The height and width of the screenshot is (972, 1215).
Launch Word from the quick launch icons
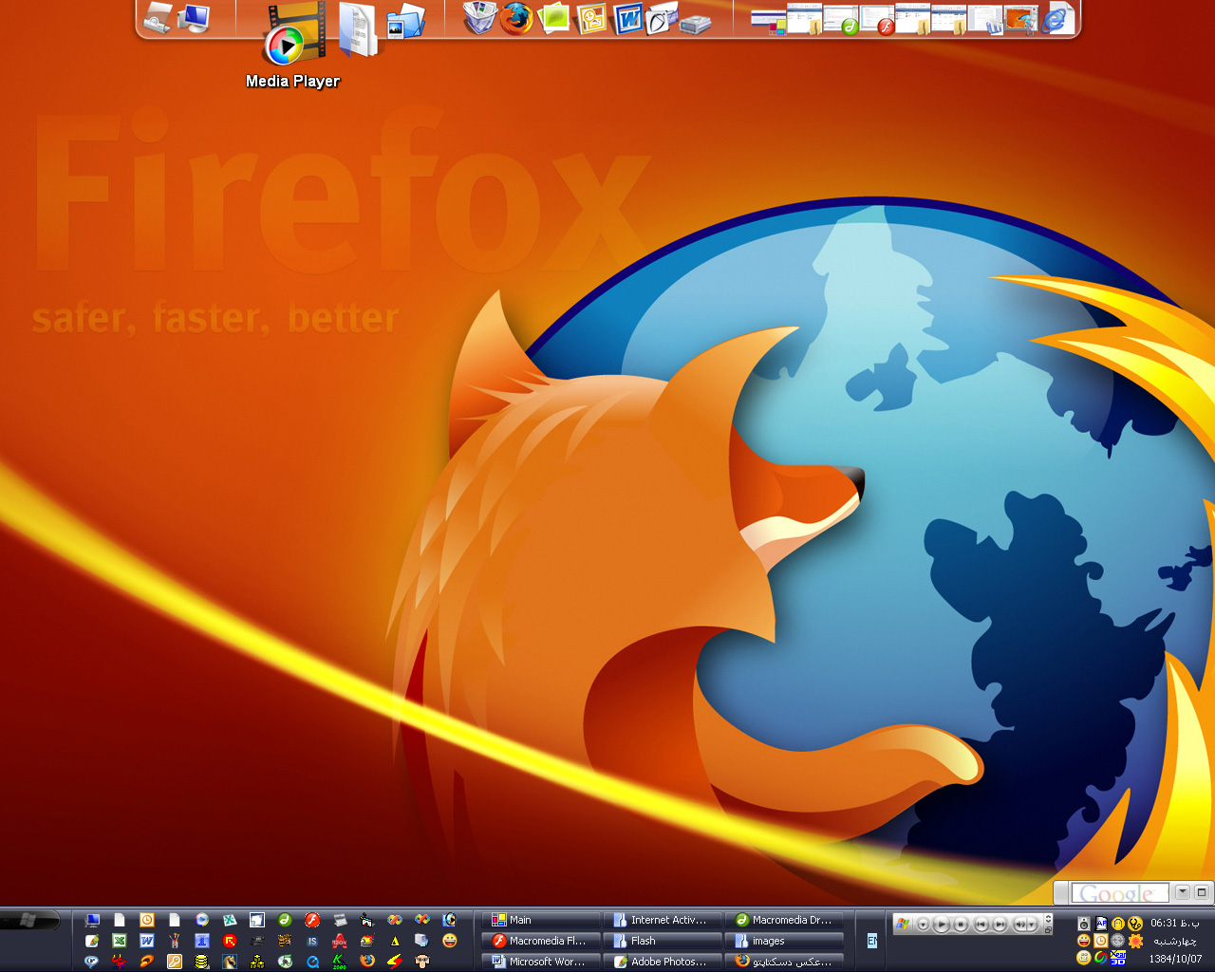[x=146, y=941]
